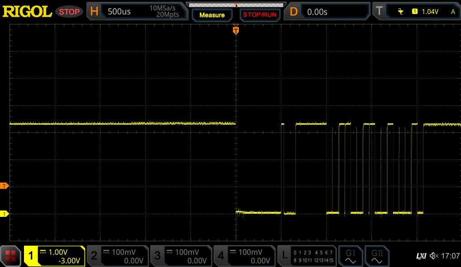Enable channel 2
The width and height of the screenshot is (461, 267).
[x=94, y=256]
